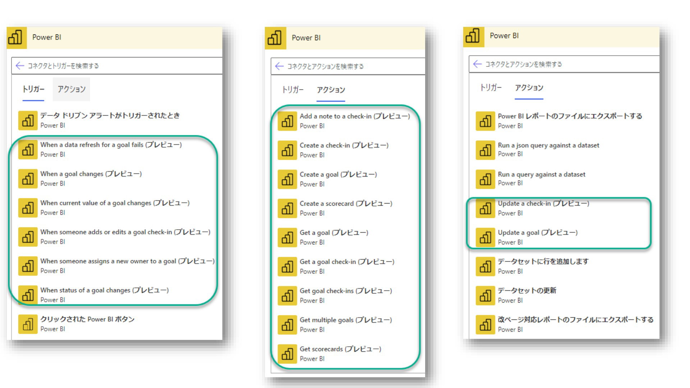Click back arrow in right panel search box

pyautogui.click(x=477, y=64)
